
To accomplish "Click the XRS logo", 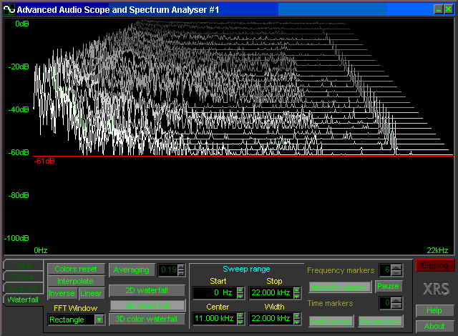I will coord(436,290).
